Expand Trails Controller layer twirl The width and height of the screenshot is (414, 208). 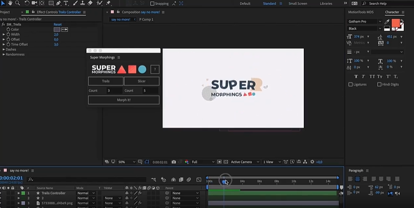(19, 193)
